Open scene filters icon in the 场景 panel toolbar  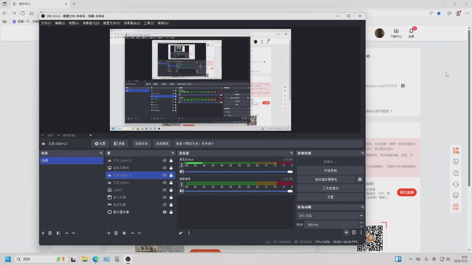(x=58, y=233)
